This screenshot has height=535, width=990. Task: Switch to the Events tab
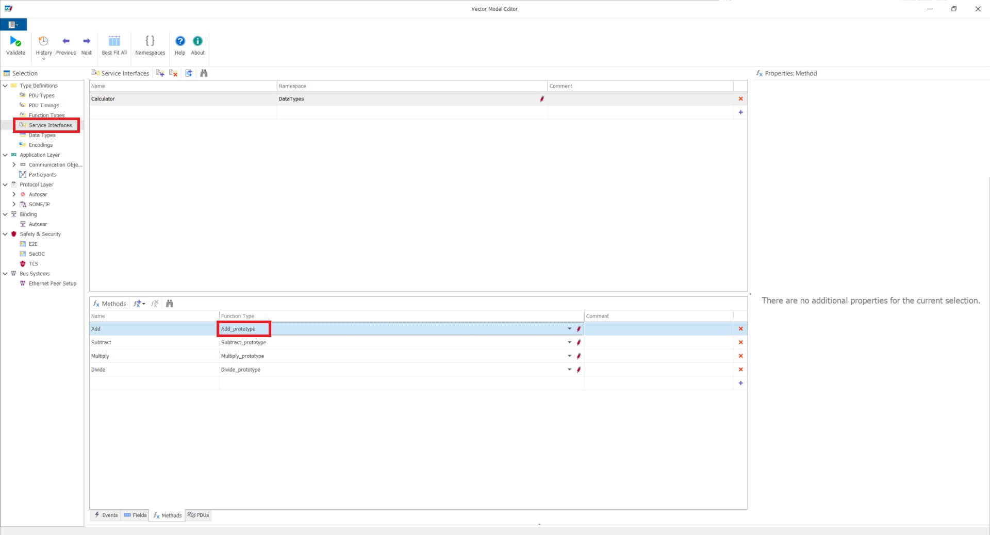[106, 515]
